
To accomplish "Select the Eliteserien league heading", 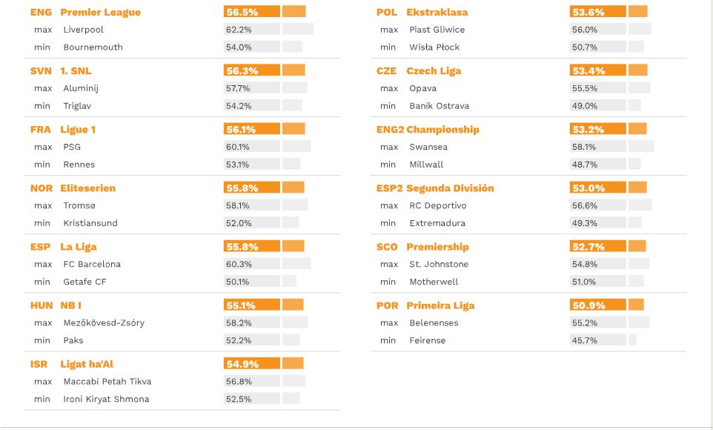I will tap(87, 188).
